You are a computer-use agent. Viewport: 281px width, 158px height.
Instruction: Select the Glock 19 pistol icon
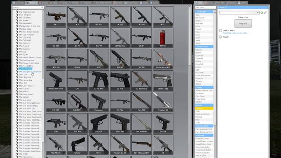point(99,123)
